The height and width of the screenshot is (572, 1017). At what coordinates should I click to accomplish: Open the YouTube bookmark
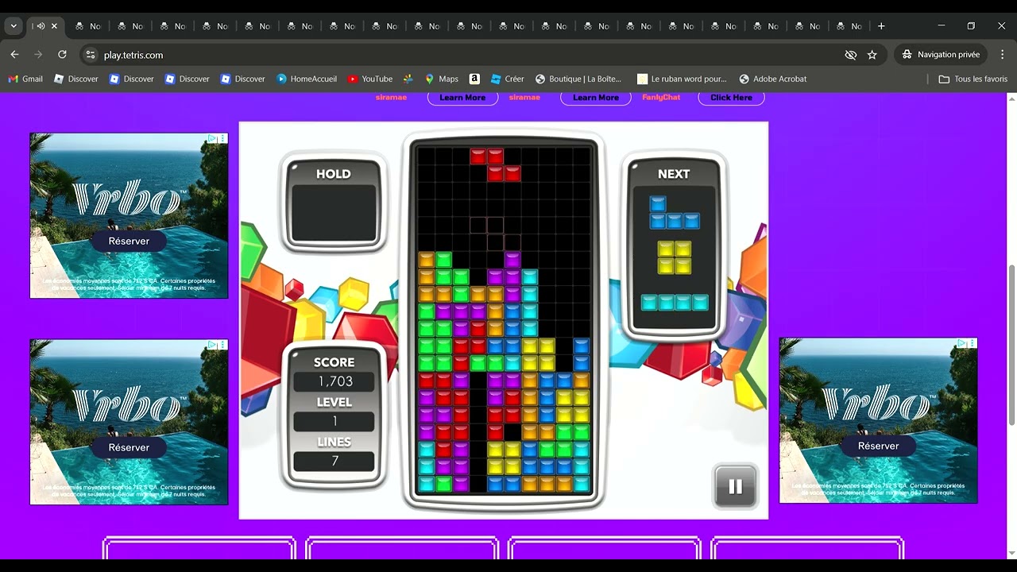coord(370,79)
